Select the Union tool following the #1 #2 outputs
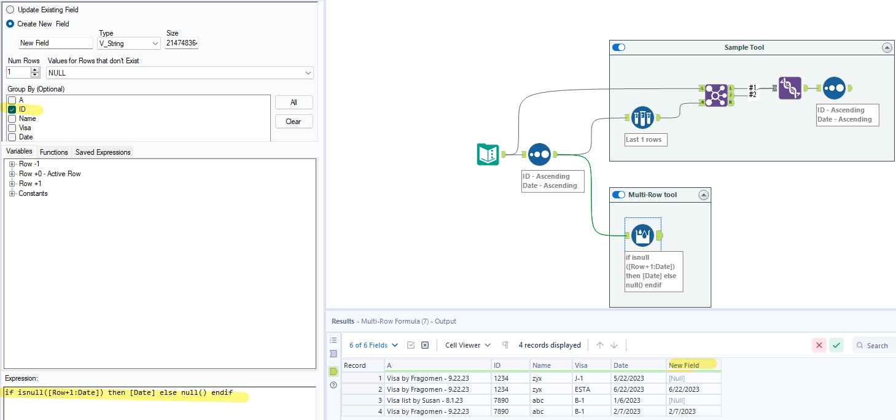The height and width of the screenshot is (420, 896). (x=789, y=88)
